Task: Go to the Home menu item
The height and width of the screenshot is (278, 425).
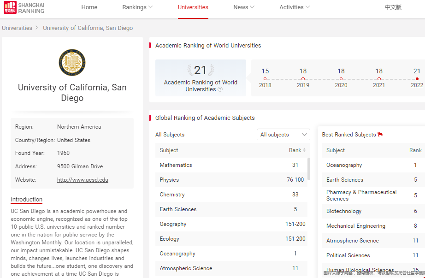Action: point(89,7)
